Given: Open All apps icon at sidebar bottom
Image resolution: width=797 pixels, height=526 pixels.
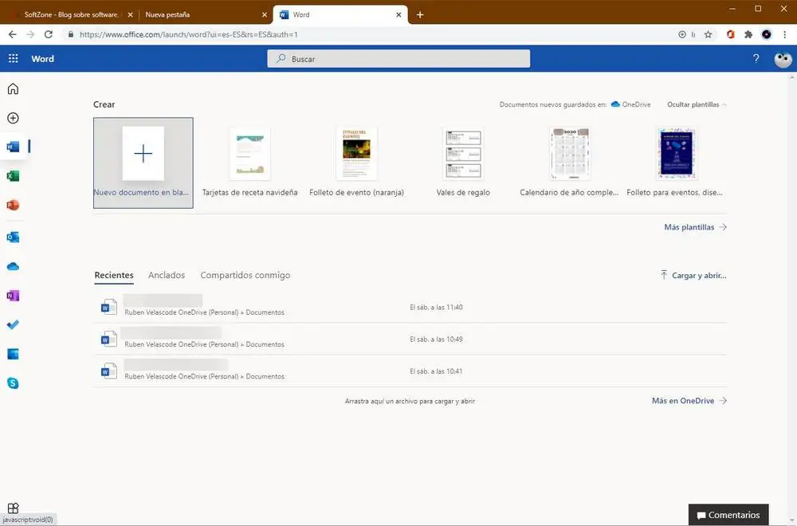Looking at the screenshot, I should tap(14, 508).
